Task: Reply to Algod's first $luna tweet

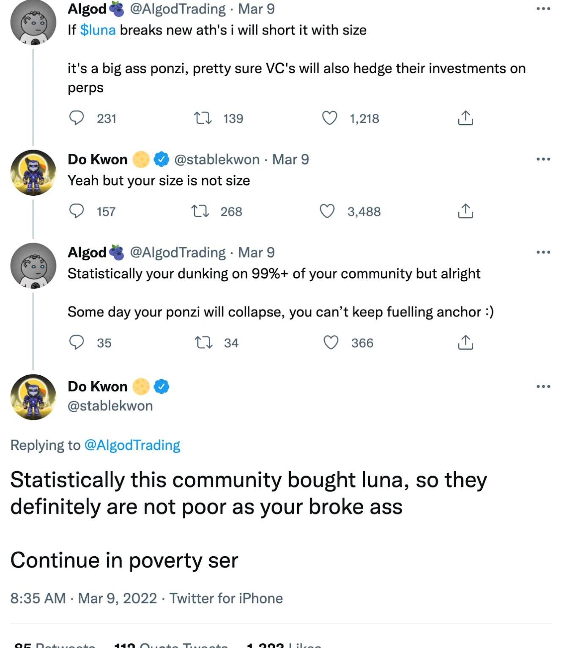Action: pyautogui.click(x=77, y=118)
